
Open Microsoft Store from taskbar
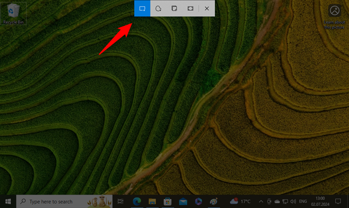tap(167, 202)
